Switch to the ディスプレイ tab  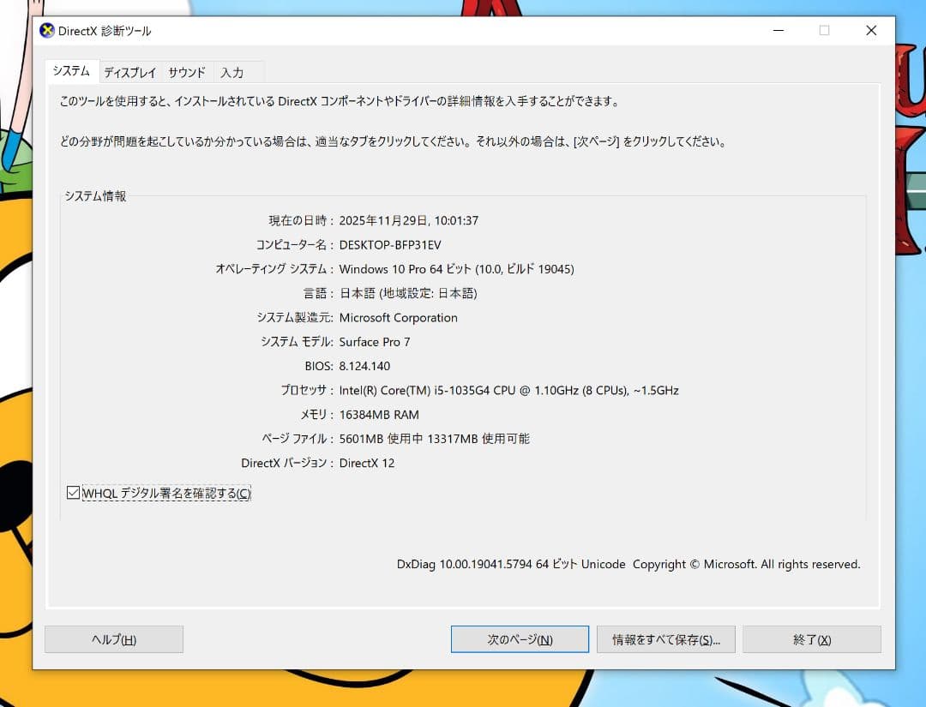pos(129,72)
